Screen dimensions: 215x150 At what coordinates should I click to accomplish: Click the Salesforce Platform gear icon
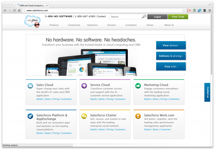30,116
